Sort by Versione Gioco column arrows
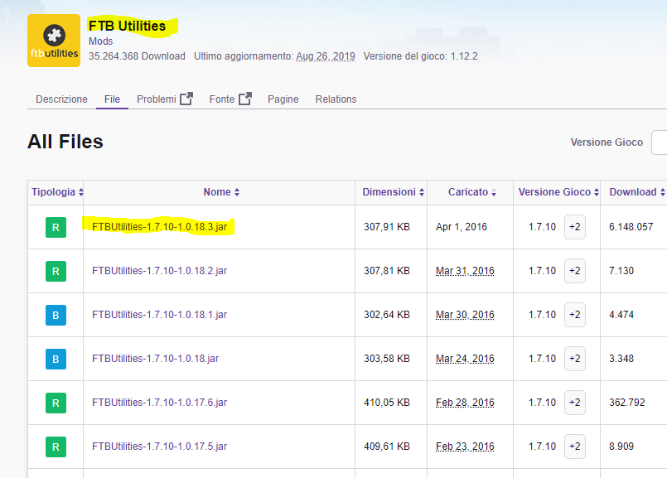667x478 pixels. [597, 192]
